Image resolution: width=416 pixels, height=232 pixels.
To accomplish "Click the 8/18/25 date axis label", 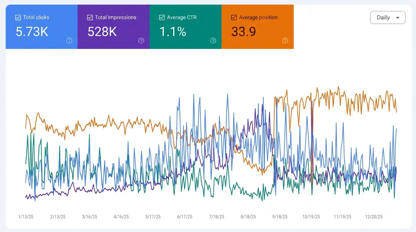I will 248,217.
